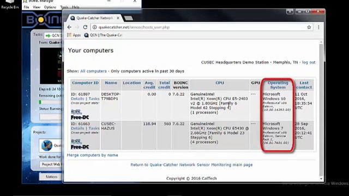The image size is (349, 196).
Task: Sort by Avg. credit column header
Action: pyautogui.click(x=149, y=85)
